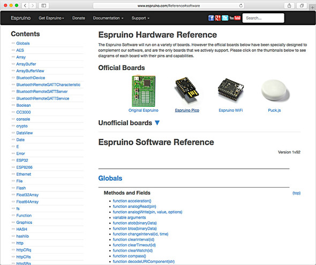Image resolution: width=316 pixels, height=265 pixels.
Task: Select Globals in the Contents list
Action: pyautogui.click(x=23, y=43)
